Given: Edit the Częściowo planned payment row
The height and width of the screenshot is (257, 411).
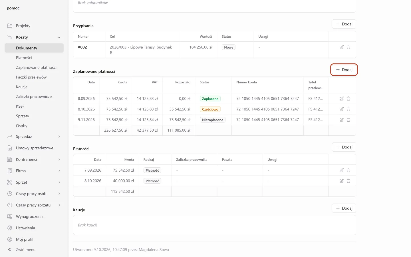Looking at the screenshot, I should pos(341,109).
